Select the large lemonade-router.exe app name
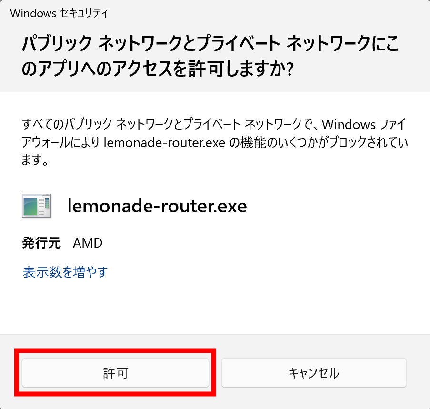Viewport: 430px width, 409px height. coord(157,206)
